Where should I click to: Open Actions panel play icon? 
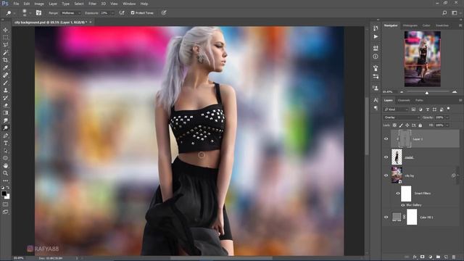click(376, 37)
